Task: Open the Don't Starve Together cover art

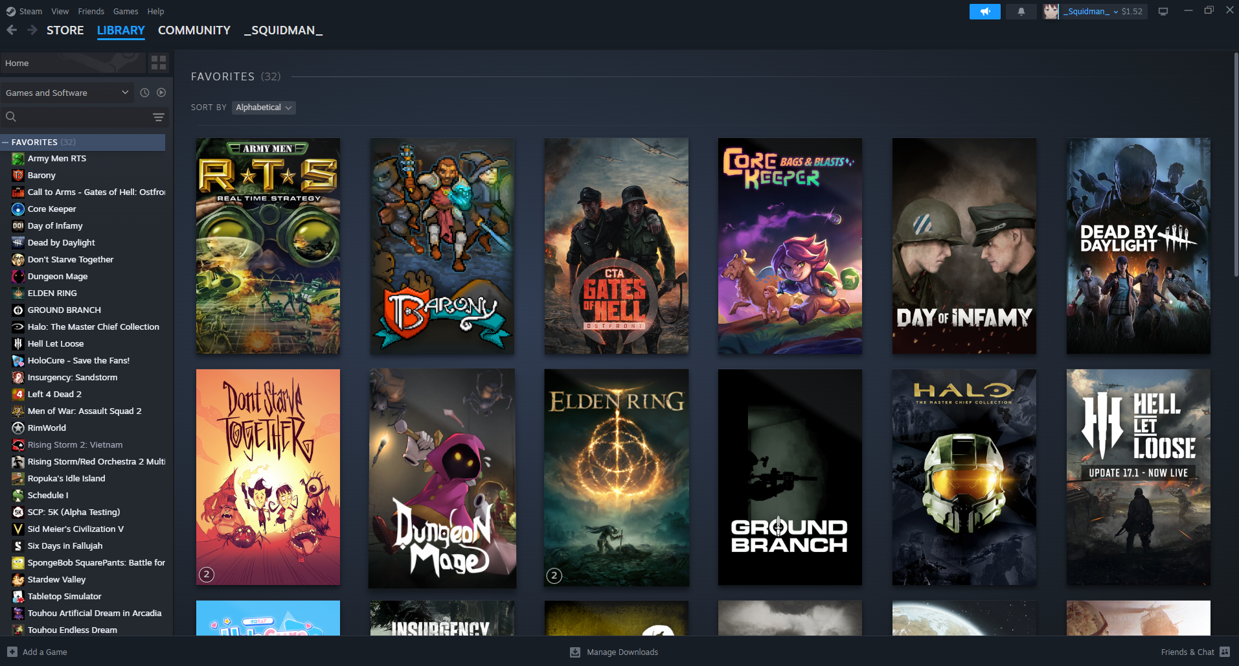Action: (x=268, y=477)
